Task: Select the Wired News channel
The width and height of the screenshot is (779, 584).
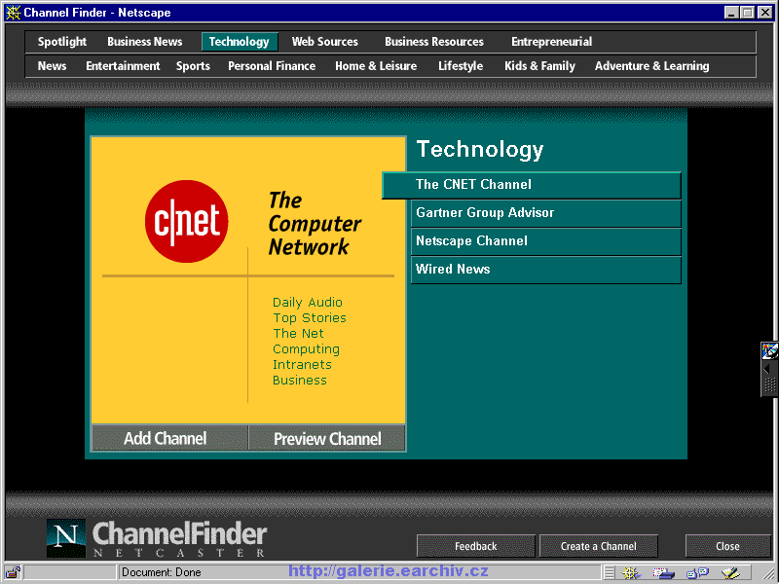Action: tap(545, 270)
